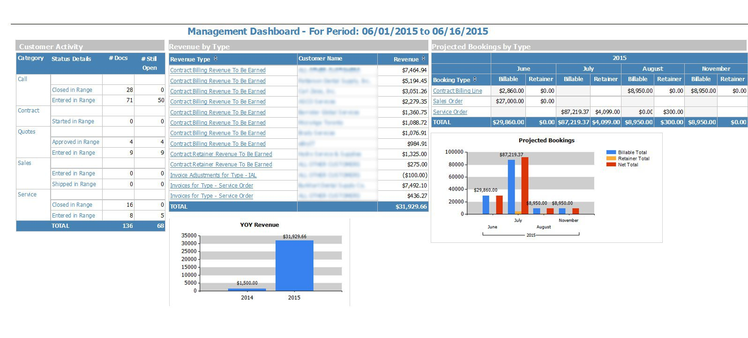Viewport: 748px width, 338px height.
Task: Select the orange Retainer Total legend swatch
Action: 611,158
